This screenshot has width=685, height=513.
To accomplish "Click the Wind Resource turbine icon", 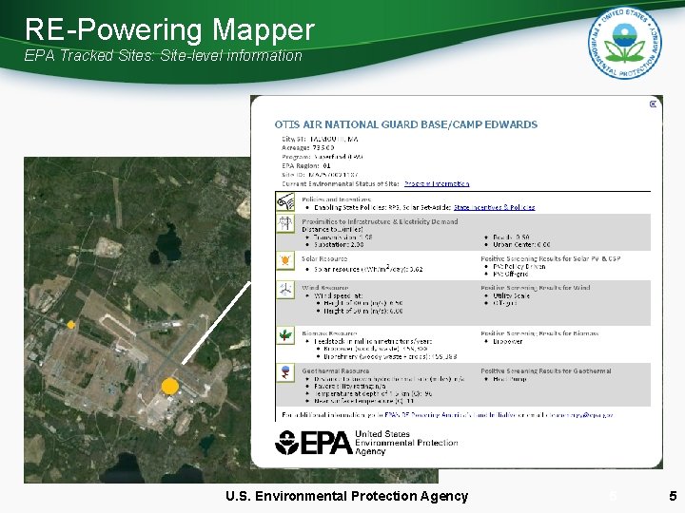I will pos(285,289).
